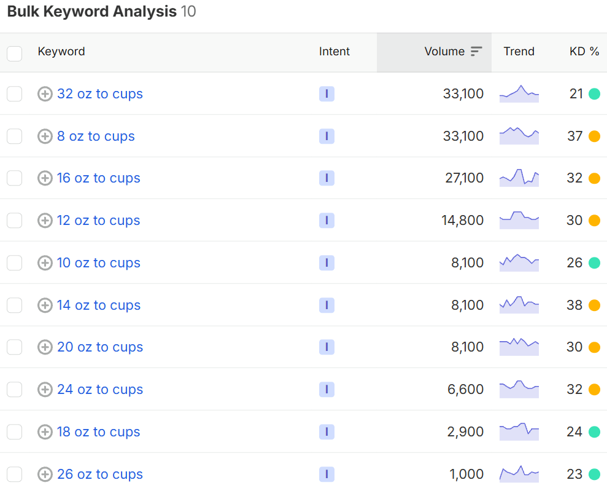Viewport: 607px width, 488px height.
Task: Select the 8 oz to cups row checkbox
Action: click(x=14, y=136)
